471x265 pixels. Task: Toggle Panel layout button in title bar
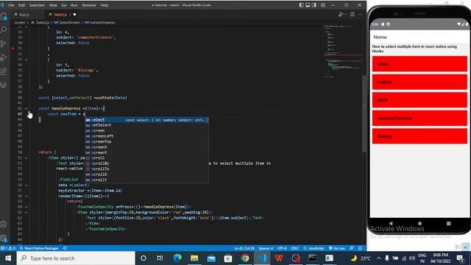point(308,5)
